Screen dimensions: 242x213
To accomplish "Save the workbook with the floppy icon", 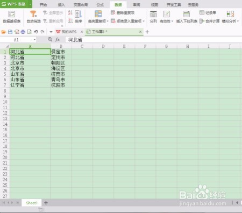I will point(10,32).
